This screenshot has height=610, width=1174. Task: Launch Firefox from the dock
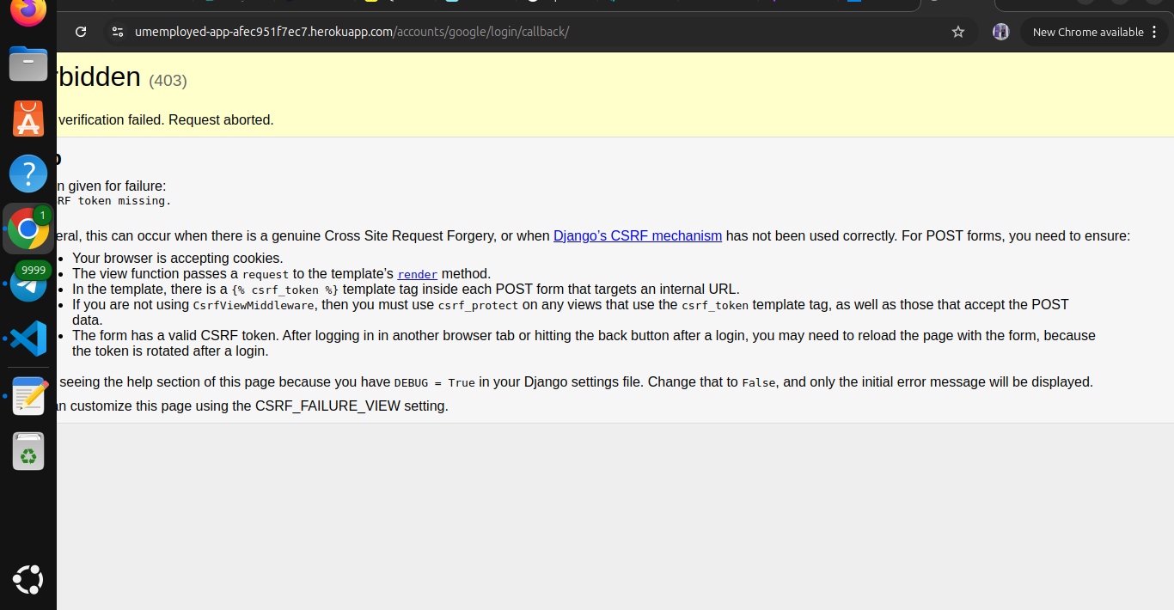click(x=28, y=11)
